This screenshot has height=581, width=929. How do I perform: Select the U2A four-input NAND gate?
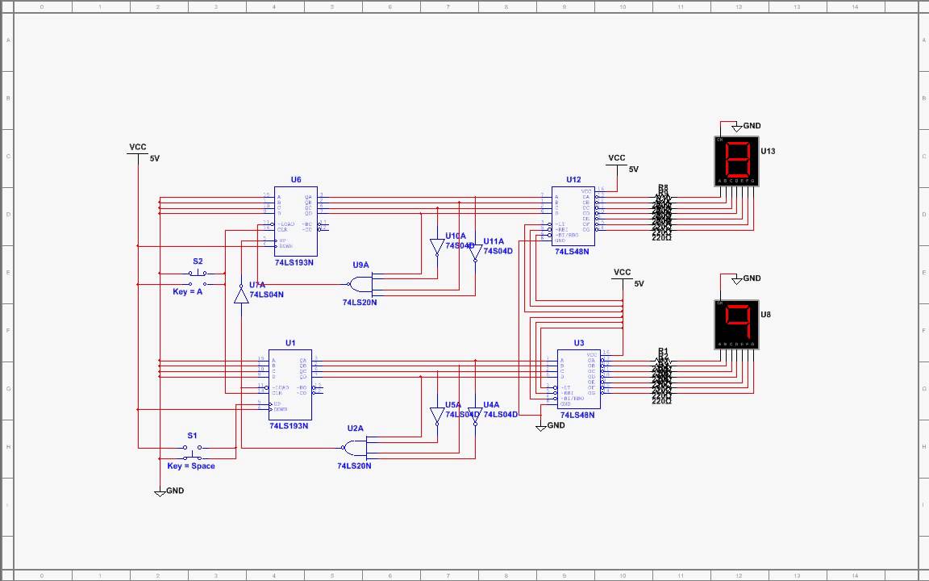click(356, 448)
